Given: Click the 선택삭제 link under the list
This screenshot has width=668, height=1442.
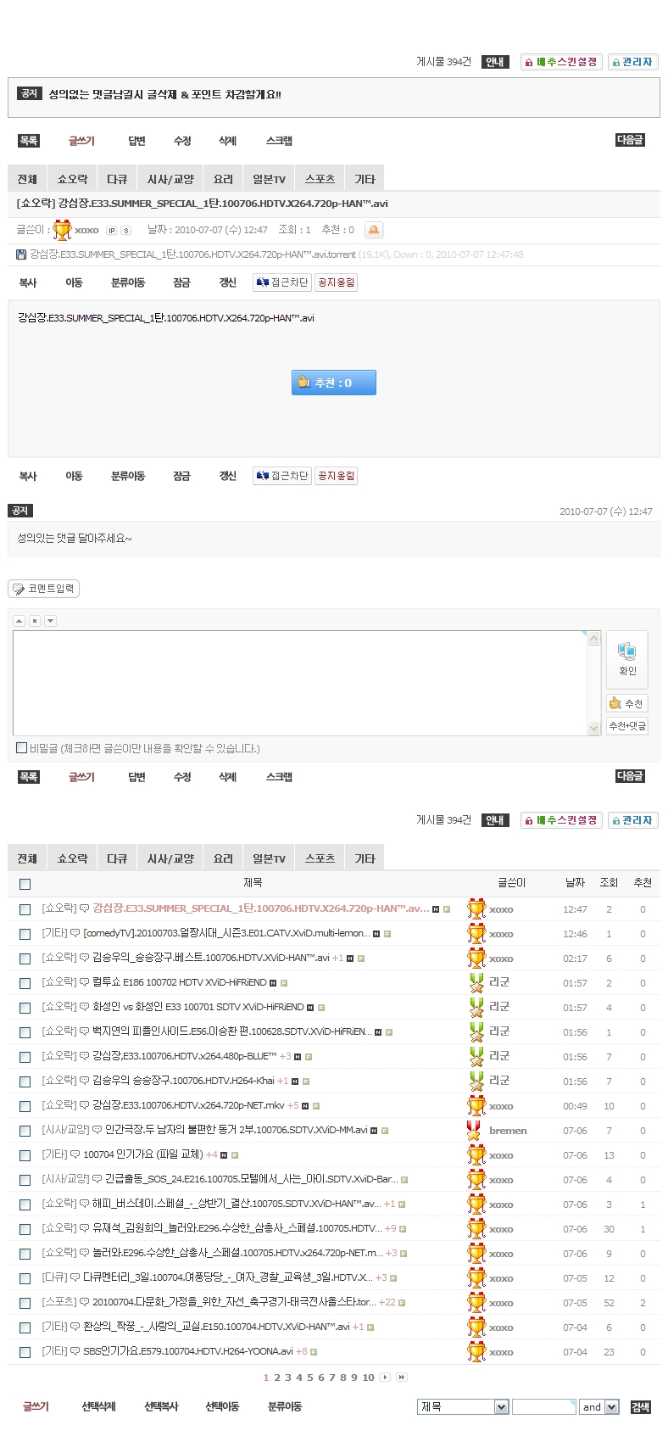Looking at the screenshot, I should coord(98,1406).
